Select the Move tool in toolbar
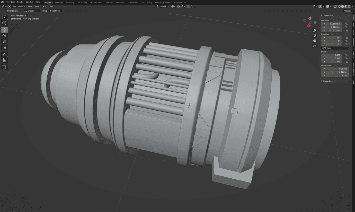The height and width of the screenshot is (212, 355). (4, 30)
